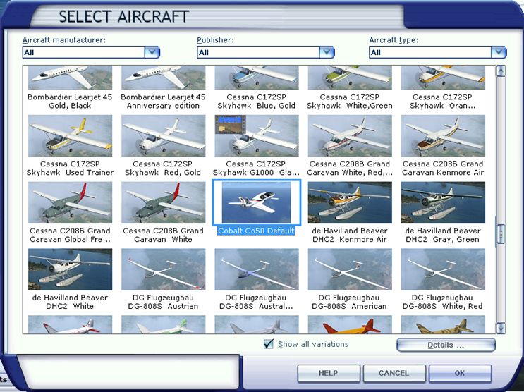
Task: Select the orange aircraft in the bottom row
Action: (x=350, y=324)
